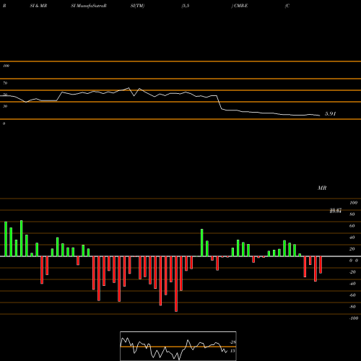Click the 'SI MunafaSutraR' header text
This screenshot has height=361, width=361.
[x=89, y=6]
